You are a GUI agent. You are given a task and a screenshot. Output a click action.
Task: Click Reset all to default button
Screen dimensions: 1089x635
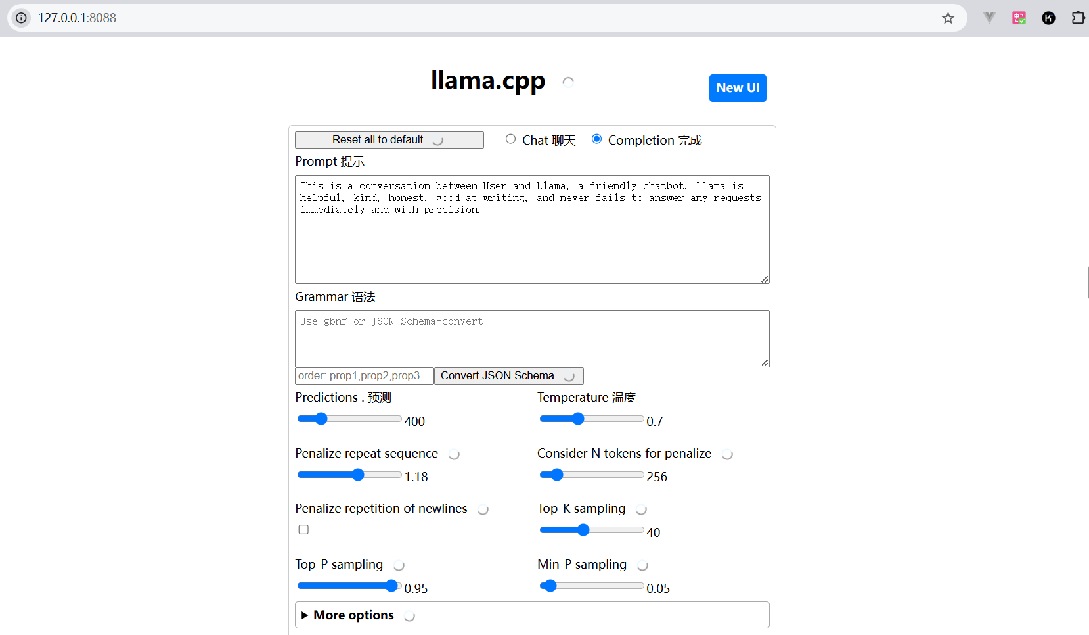[389, 140]
